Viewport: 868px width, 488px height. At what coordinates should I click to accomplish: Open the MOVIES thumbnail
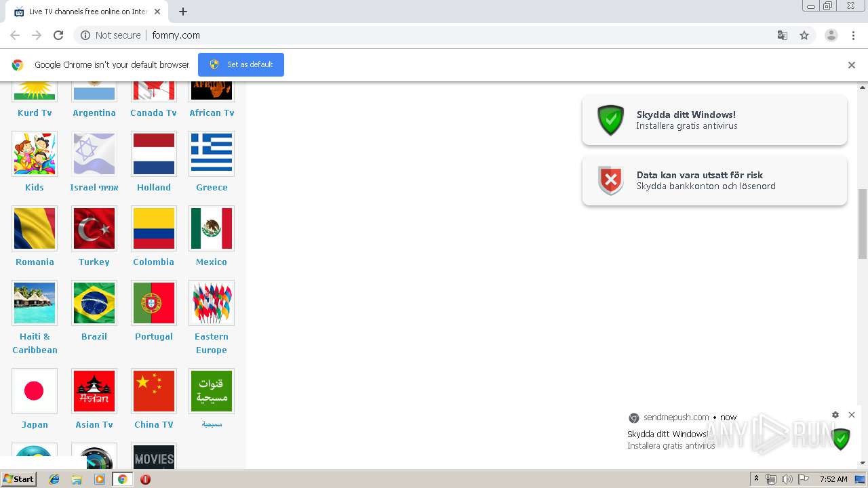pos(154,456)
